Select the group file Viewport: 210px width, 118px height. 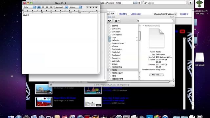pos(115,64)
